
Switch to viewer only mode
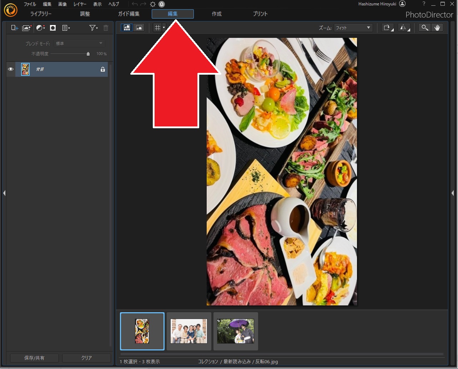(139, 28)
